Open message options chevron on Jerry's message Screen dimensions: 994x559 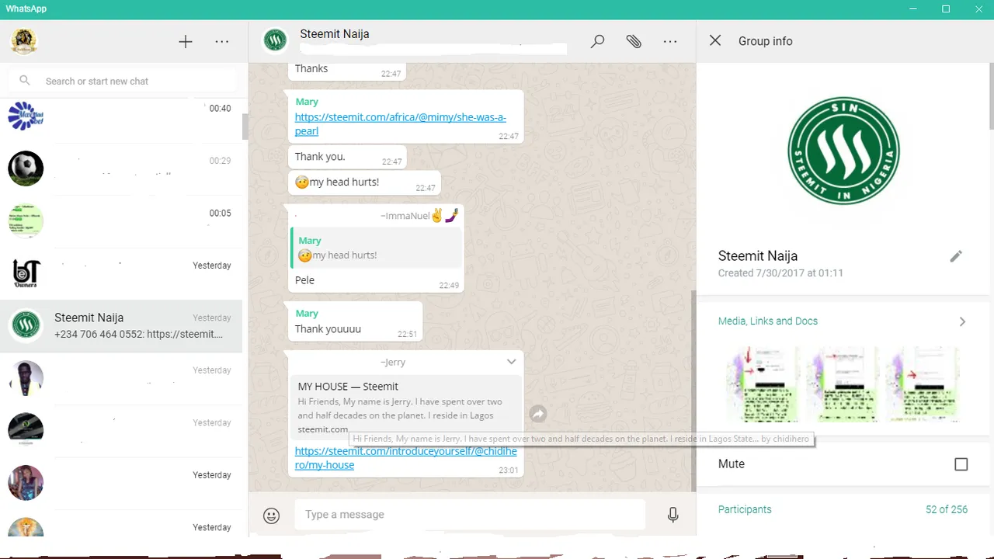click(511, 362)
